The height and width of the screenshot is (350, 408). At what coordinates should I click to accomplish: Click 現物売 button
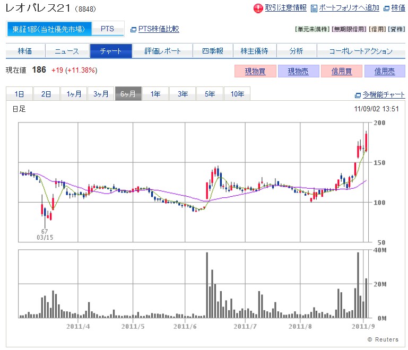tap(299, 71)
